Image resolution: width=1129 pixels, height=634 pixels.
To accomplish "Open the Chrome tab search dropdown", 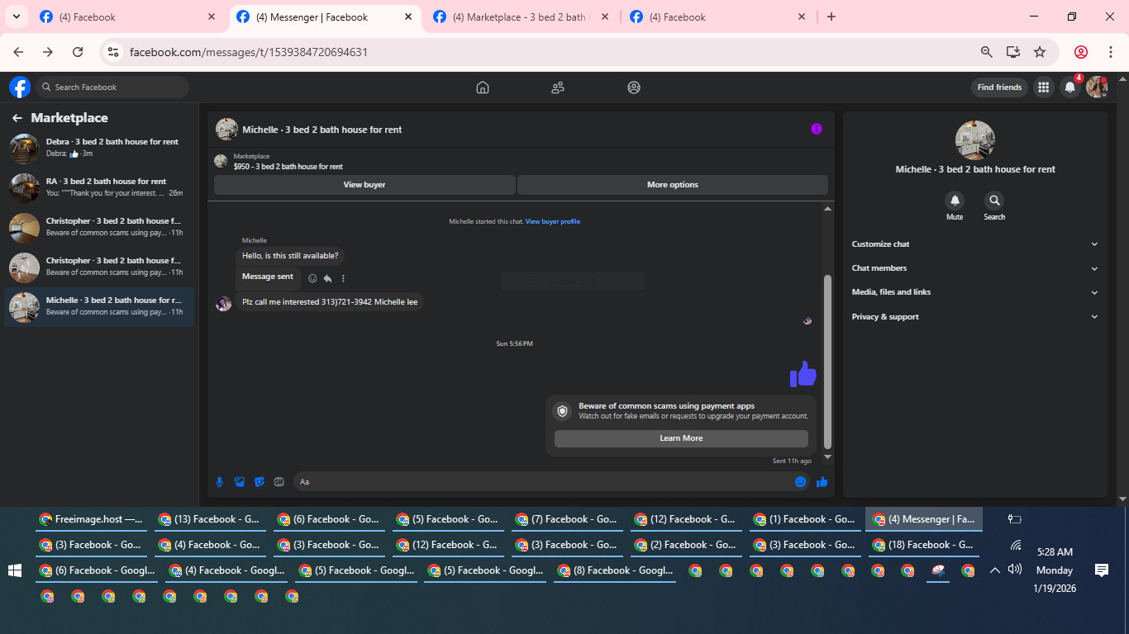I will 16,17.
